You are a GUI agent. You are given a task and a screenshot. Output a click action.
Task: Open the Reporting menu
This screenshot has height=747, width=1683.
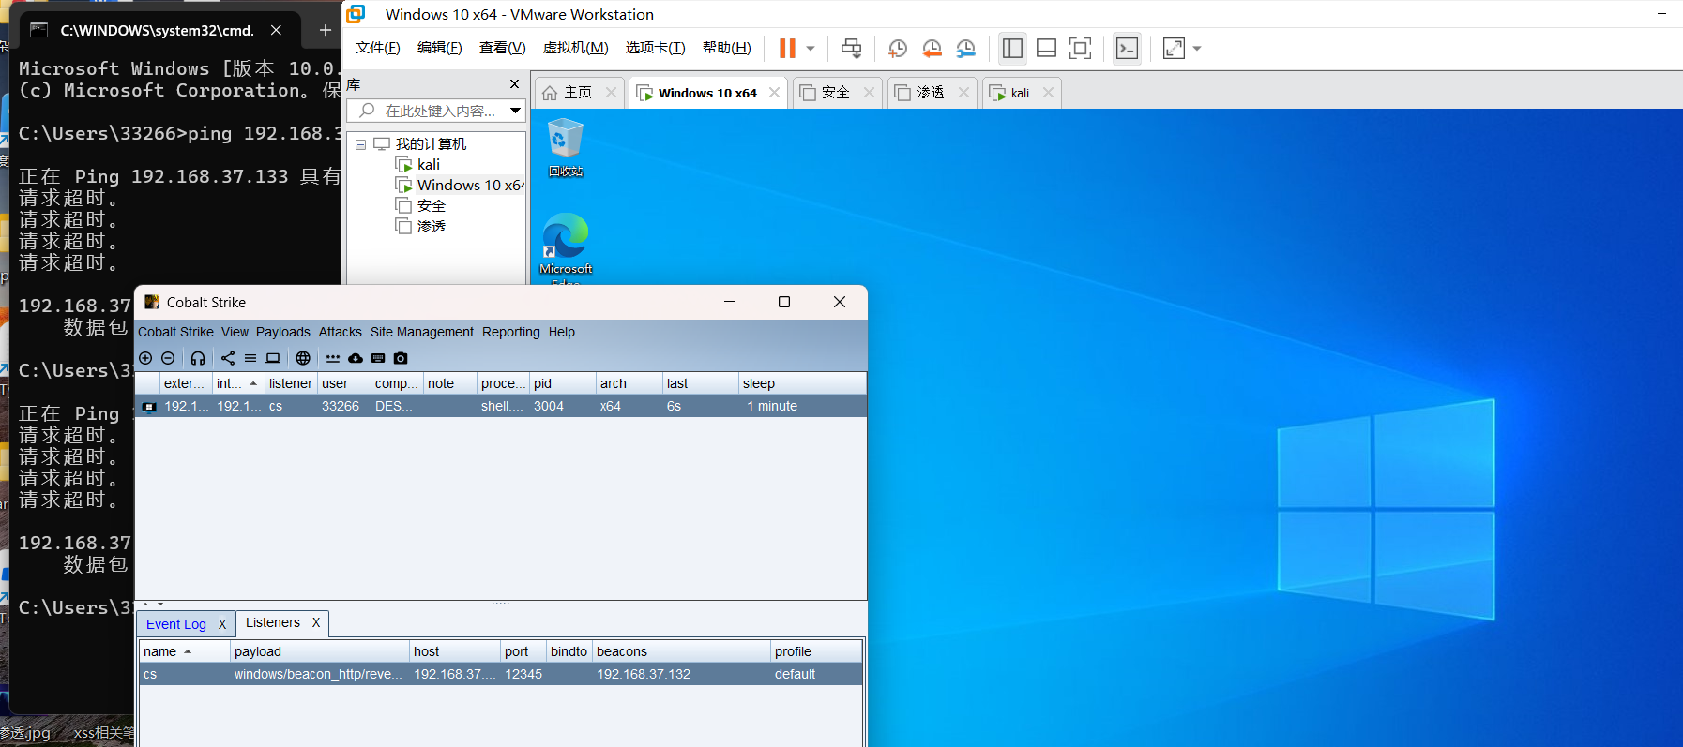[511, 332]
